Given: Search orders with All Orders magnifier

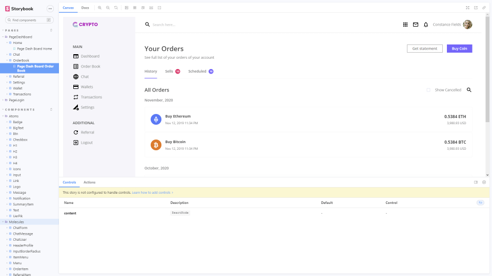Looking at the screenshot, I should click(469, 90).
